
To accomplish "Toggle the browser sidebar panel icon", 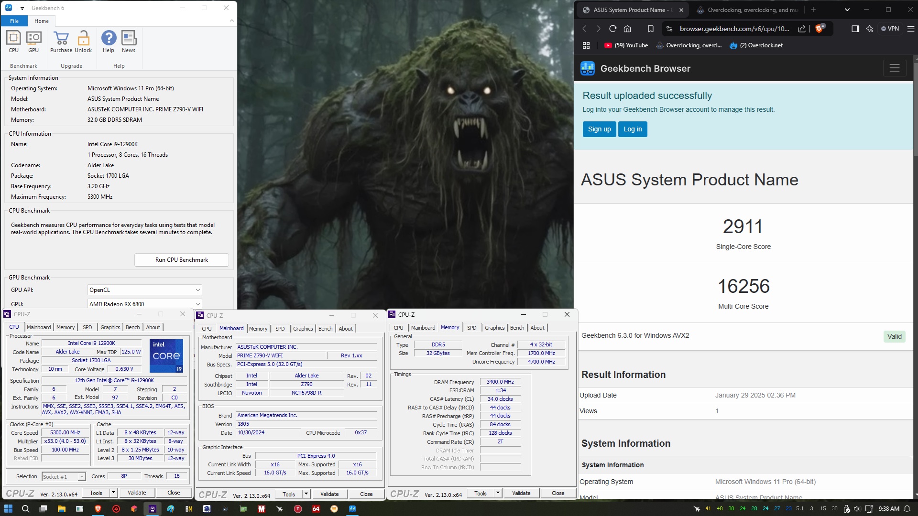I will (x=855, y=29).
